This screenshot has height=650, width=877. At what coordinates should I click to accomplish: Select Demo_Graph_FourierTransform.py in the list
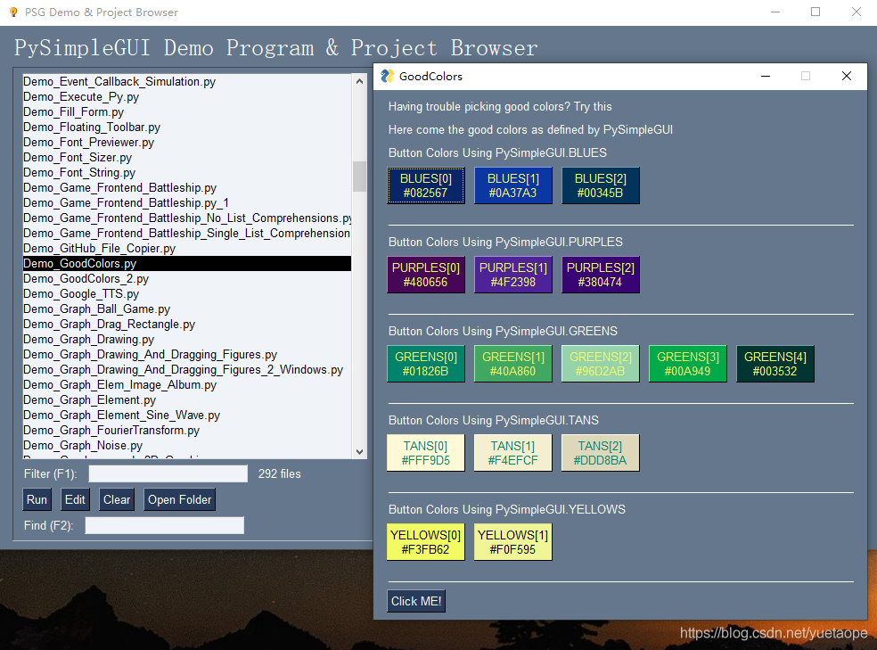[x=187, y=430]
